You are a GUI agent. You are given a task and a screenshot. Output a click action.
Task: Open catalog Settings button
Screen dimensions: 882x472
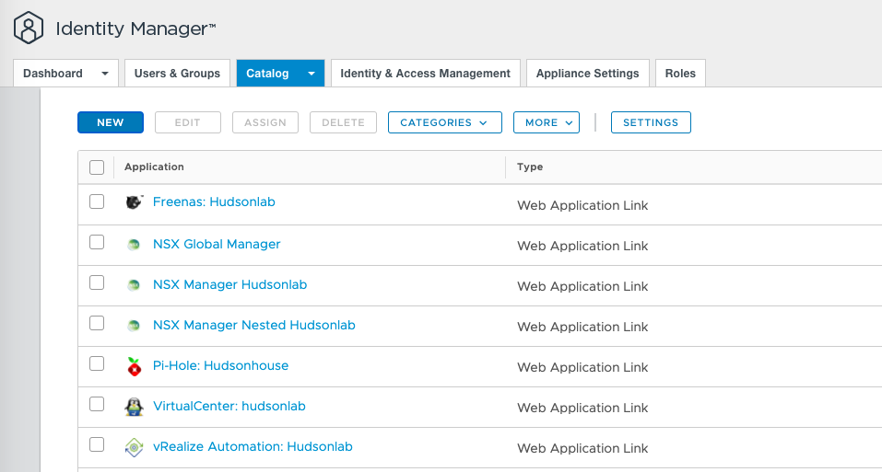click(651, 122)
